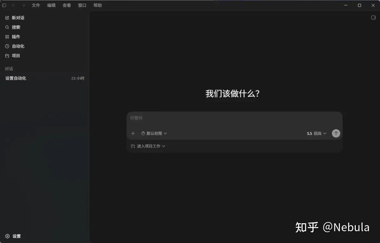The width and height of the screenshot is (380, 243).
Task: Start a 新对话 from the sidebar
Action: tap(15, 17)
